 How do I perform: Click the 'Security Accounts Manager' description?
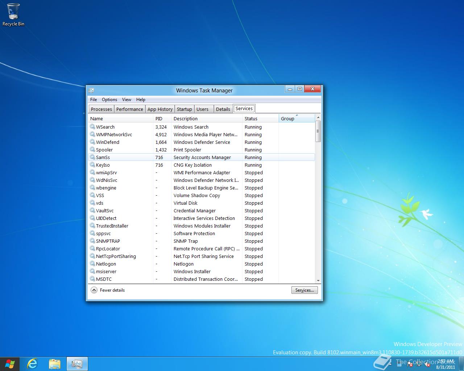(202, 157)
